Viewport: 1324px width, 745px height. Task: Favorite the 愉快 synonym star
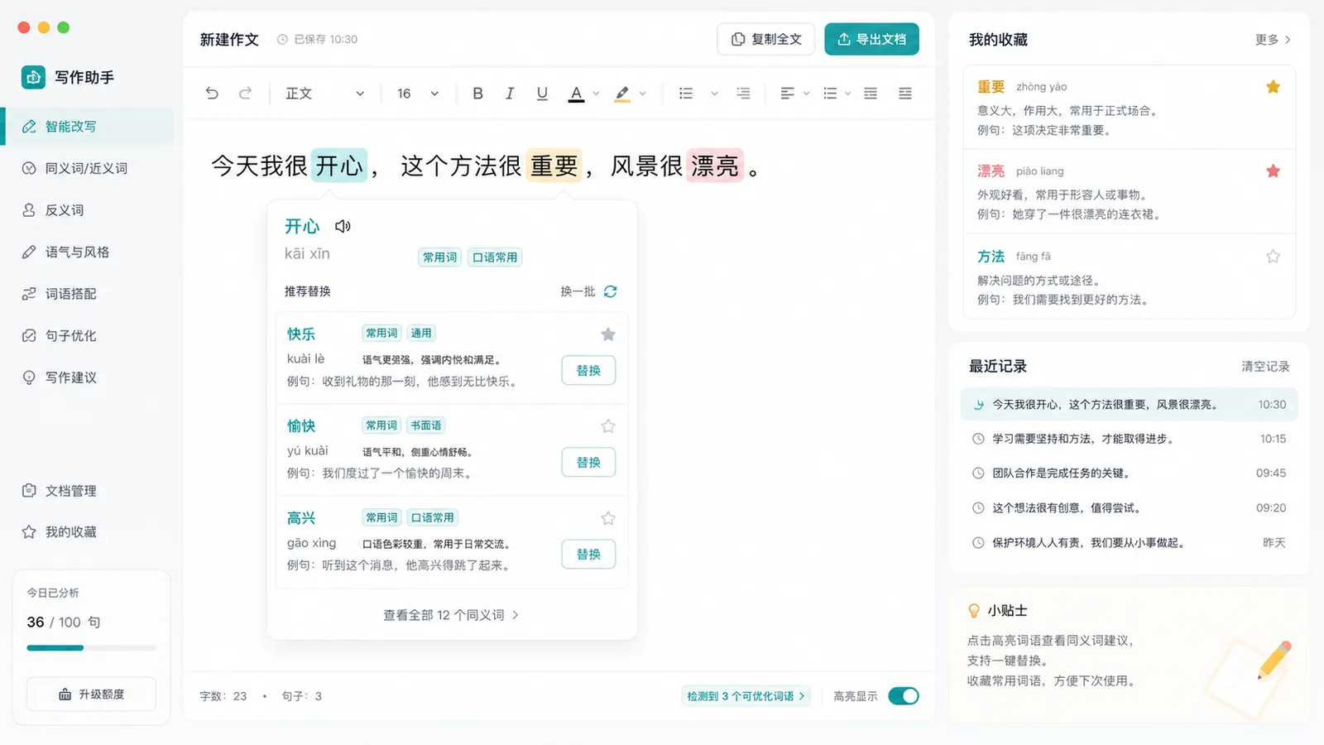tap(608, 426)
